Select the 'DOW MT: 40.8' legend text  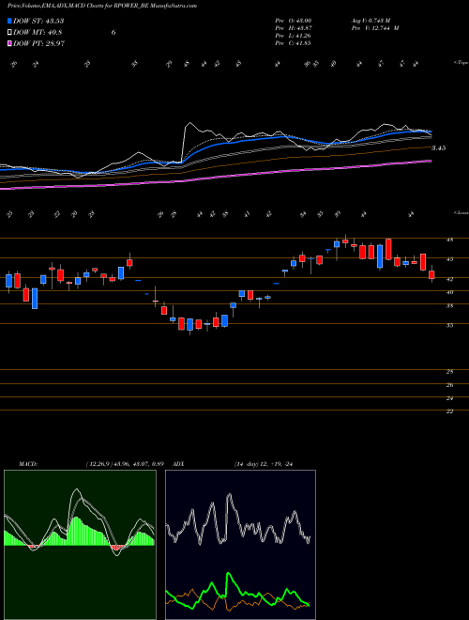click(x=38, y=33)
